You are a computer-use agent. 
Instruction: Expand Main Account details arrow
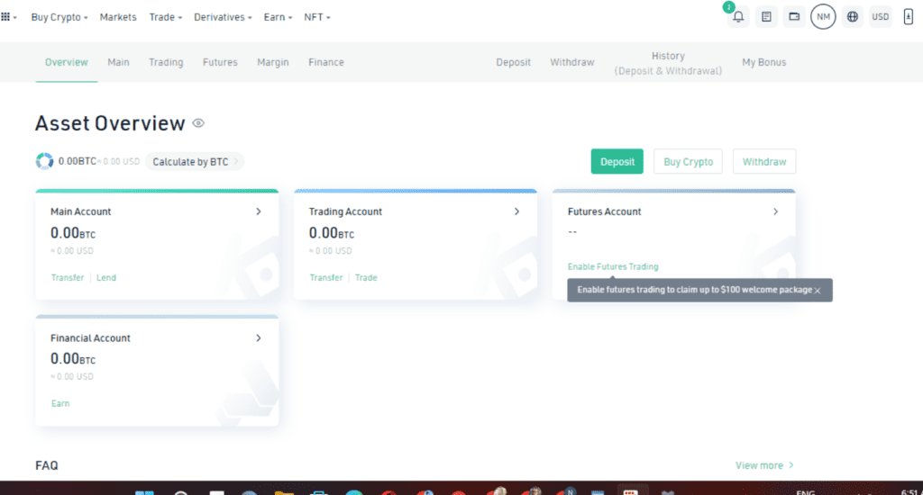259,211
